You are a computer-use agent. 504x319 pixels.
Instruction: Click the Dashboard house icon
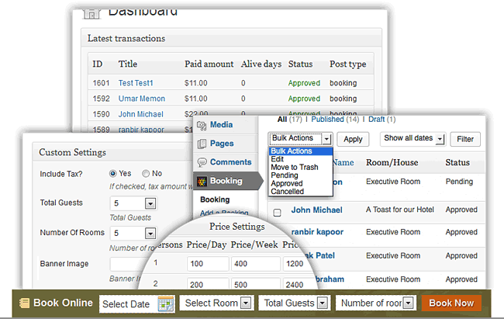click(x=91, y=14)
